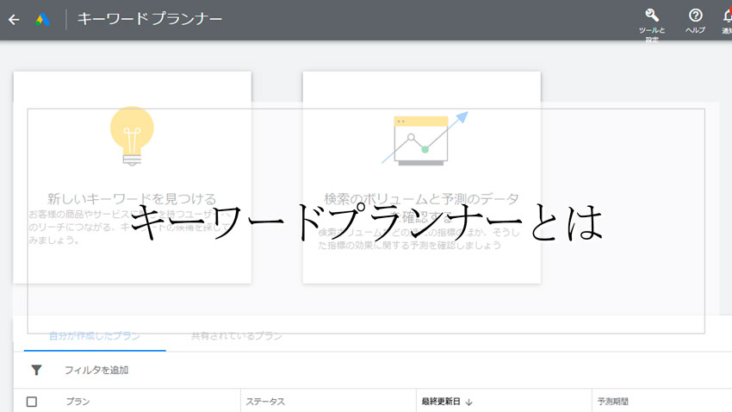Tick the select-all checkbox in table header
Screen dimensions: 732x412
(x=32, y=402)
